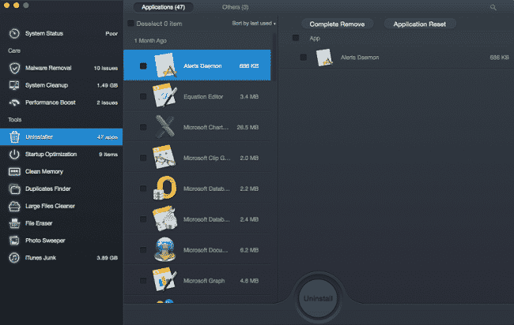Click the round Uninstall button

pyautogui.click(x=319, y=300)
